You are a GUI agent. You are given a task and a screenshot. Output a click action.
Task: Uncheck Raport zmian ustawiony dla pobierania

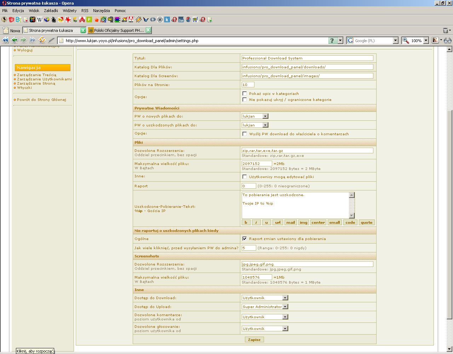click(x=245, y=239)
